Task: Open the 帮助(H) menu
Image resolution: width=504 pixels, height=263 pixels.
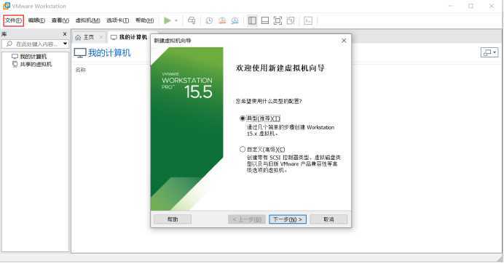Action: pos(145,20)
